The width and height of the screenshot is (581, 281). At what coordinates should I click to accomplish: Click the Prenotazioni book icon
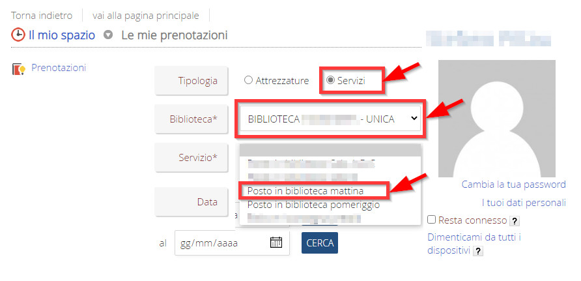click(18, 68)
